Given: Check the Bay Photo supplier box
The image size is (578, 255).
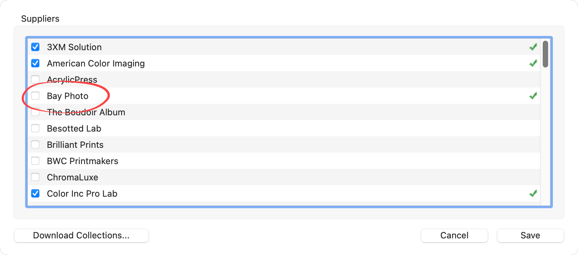Looking at the screenshot, I should [x=35, y=96].
